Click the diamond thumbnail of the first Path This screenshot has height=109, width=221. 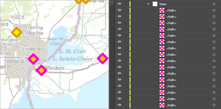(162, 10)
